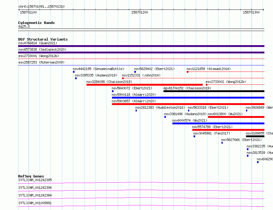Click the nsv5629402 (Ebert2021) label
Screen dimensions: 273x210
154,69
